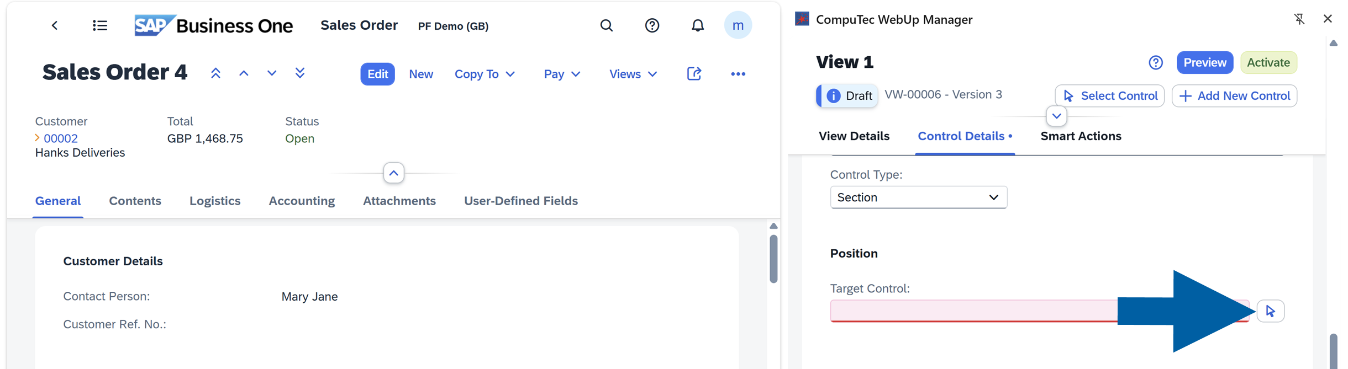Viewport: 1348px width, 369px height.
Task: Click the SAP Business One logo
Action: pyautogui.click(x=213, y=25)
